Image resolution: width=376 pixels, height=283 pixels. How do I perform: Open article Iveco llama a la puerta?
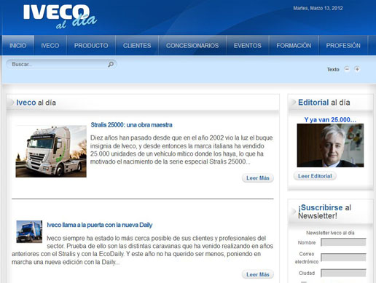pyautogui.click(x=100, y=225)
